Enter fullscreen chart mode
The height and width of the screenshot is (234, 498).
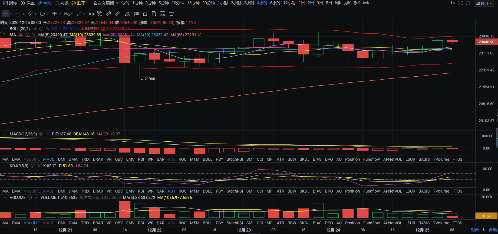click(x=460, y=3)
